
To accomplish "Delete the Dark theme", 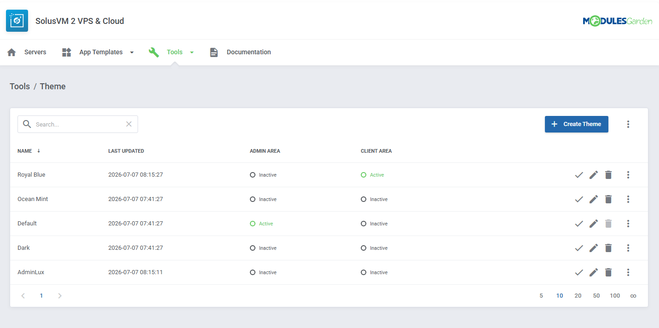I will 608,248.
